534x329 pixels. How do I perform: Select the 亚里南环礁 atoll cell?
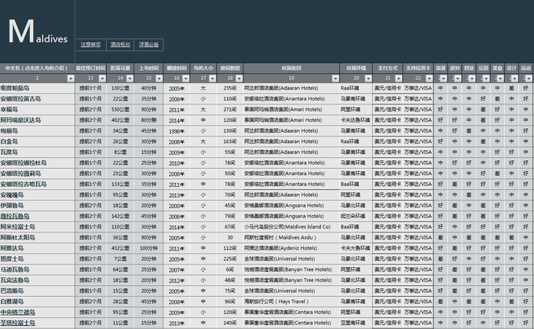pos(356,323)
